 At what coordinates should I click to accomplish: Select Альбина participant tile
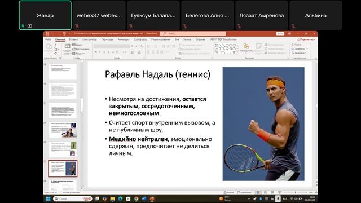click(x=316, y=15)
